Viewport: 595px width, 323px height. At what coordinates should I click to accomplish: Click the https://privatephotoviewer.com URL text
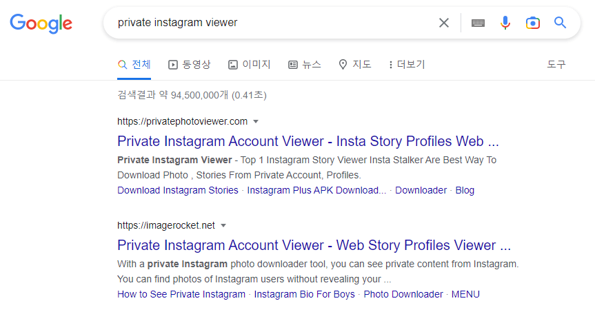click(182, 121)
